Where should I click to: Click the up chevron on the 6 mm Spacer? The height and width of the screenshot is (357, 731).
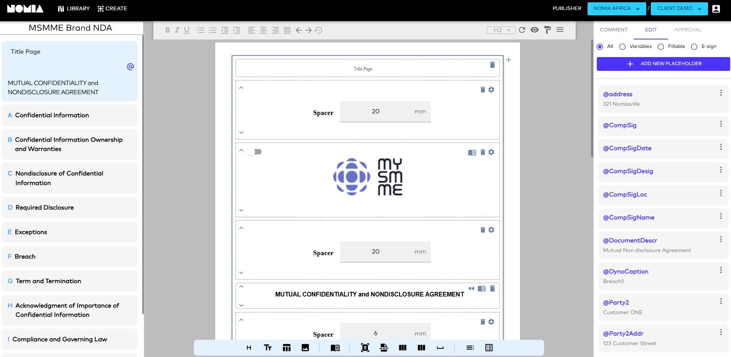[x=241, y=320]
